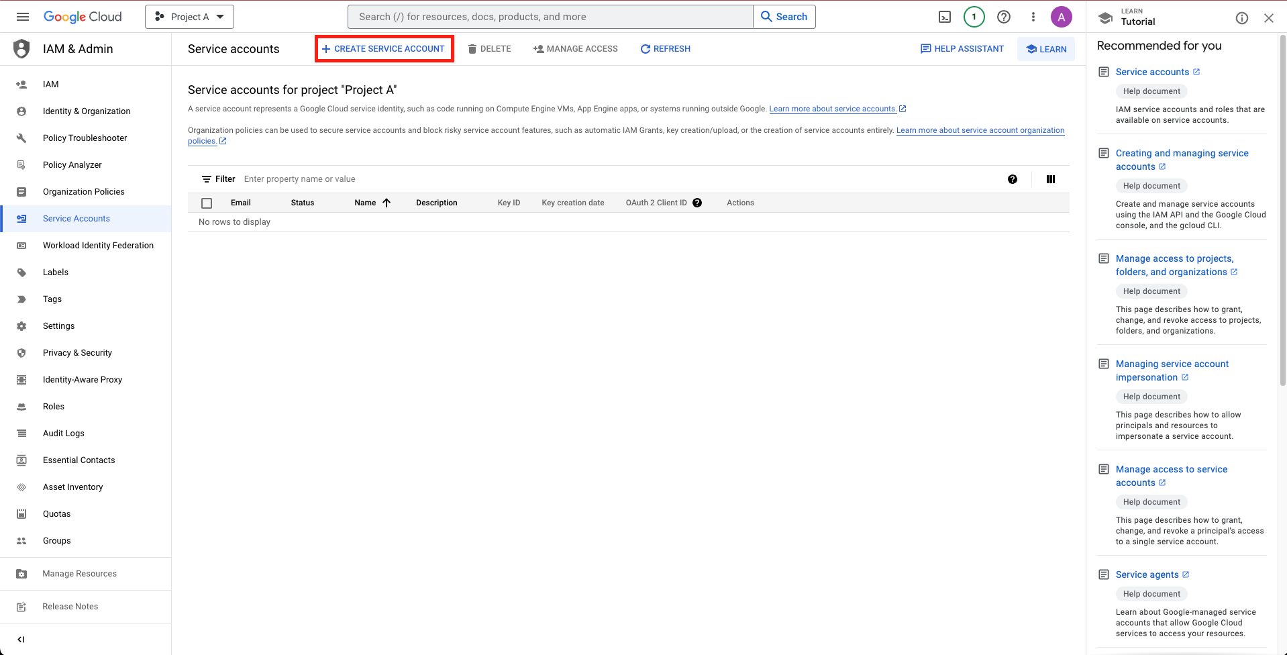Click the Roles hat icon
This screenshot has width=1287, height=655.
click(21, 407)
